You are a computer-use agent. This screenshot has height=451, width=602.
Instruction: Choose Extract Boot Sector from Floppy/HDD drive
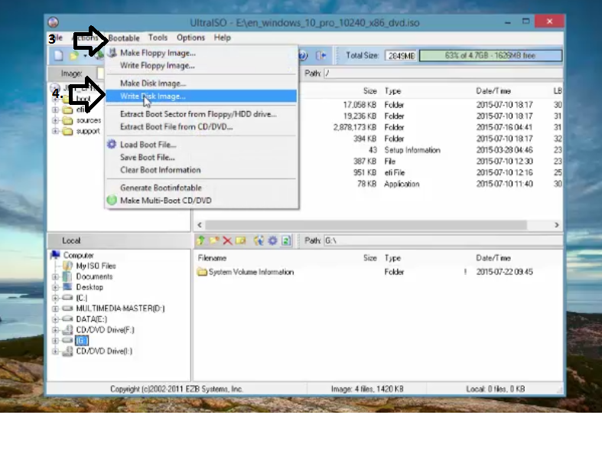pos(201,114)
